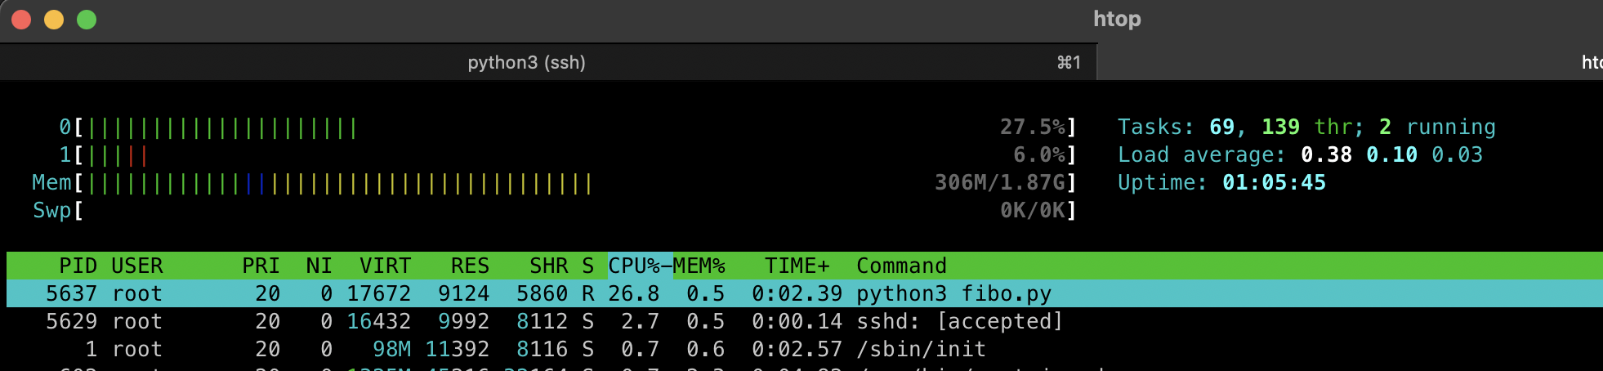Screen dimensions: 1603x371
Task: Sort by the RES column header
Action: click(x=470, y=266)
